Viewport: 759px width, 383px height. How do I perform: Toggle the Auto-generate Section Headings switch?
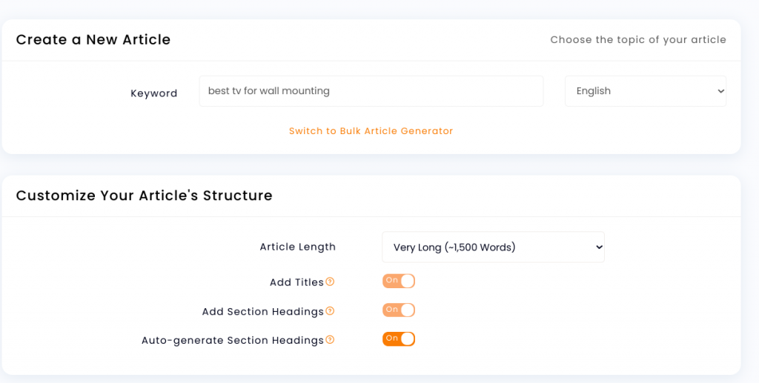pos(398,339)
